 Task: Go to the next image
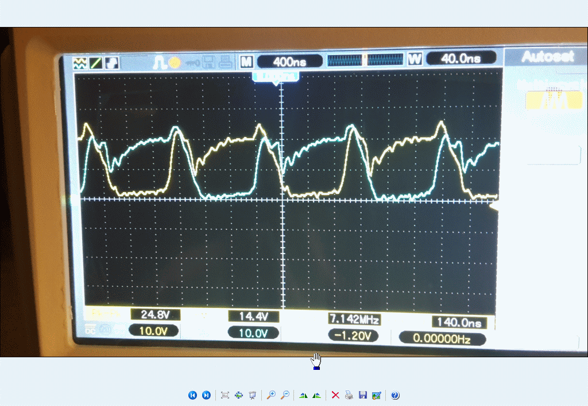point(206,395)
